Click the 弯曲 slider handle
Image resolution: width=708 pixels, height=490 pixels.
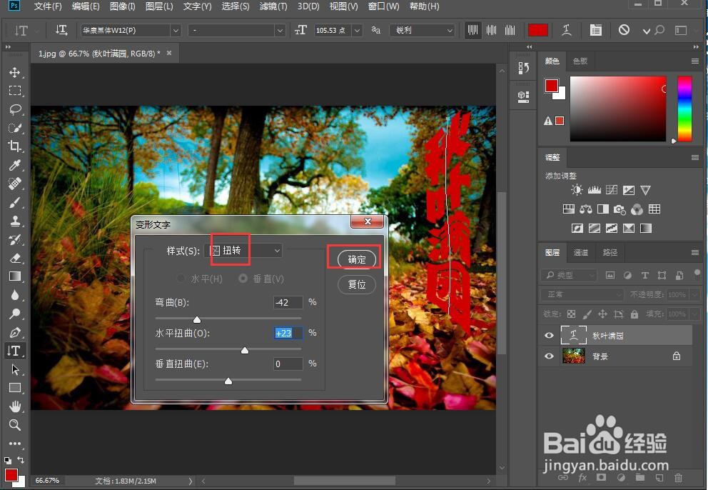point(197,320)
